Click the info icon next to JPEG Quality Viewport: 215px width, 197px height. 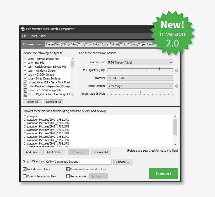click(x=177, y=70)
